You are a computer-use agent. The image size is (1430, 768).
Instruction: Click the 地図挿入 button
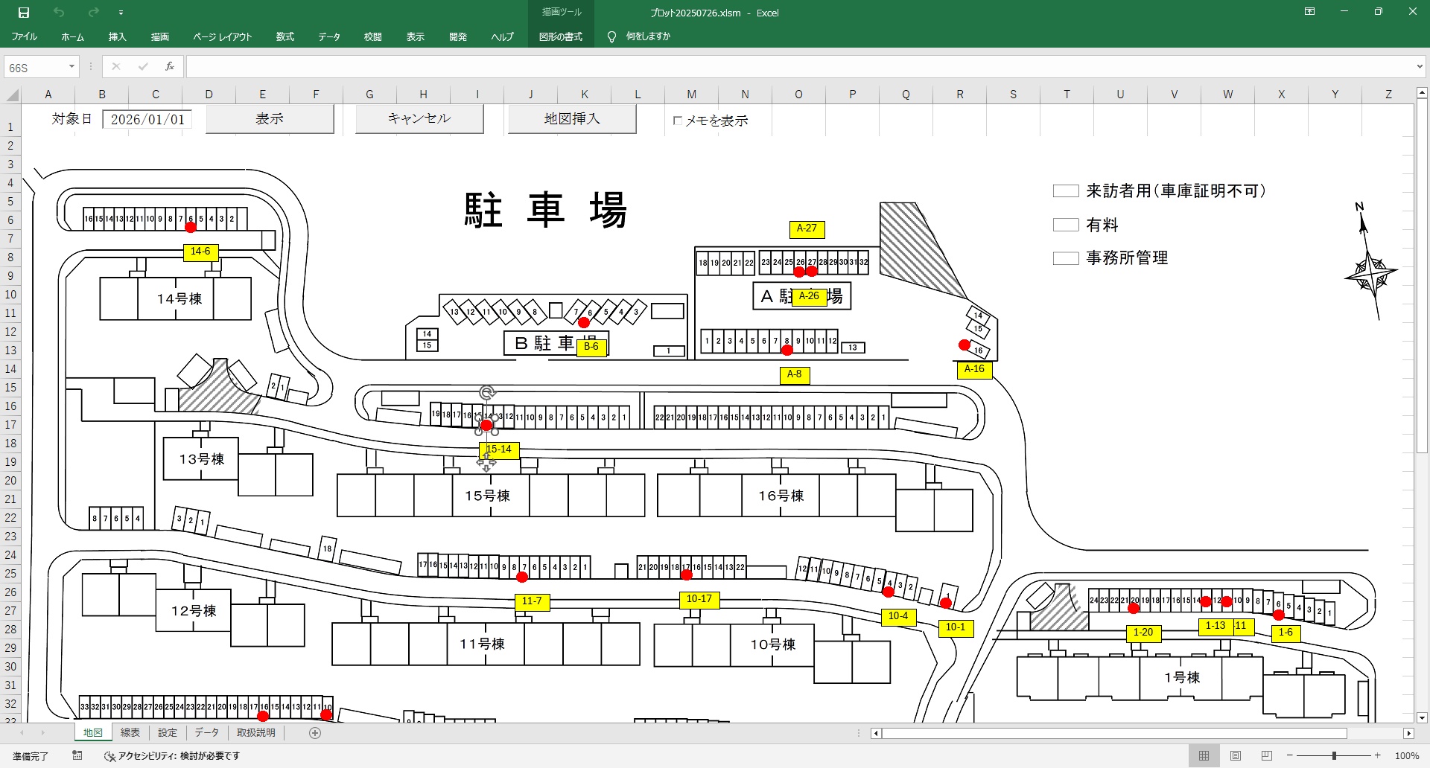coord(572,119)
